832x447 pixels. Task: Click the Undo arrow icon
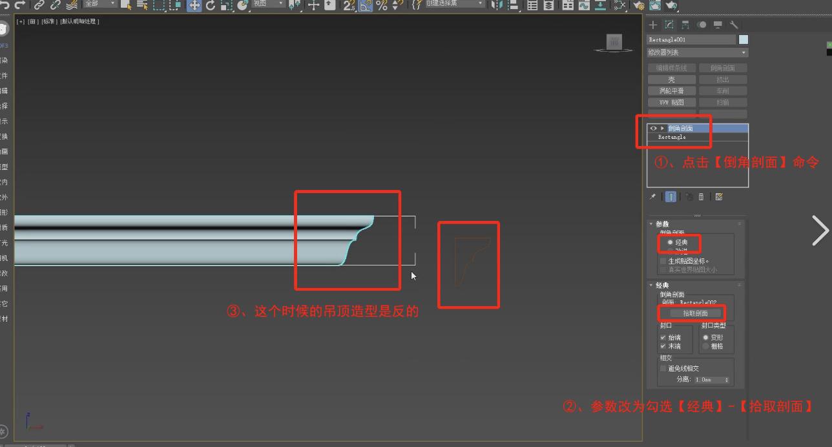tap(5, 5)
